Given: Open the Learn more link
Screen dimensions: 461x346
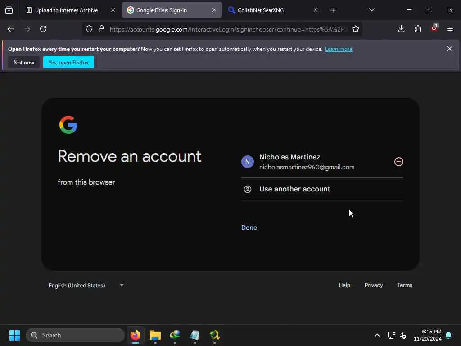Looking at the screenshot, I should click(x=339, y=49).
